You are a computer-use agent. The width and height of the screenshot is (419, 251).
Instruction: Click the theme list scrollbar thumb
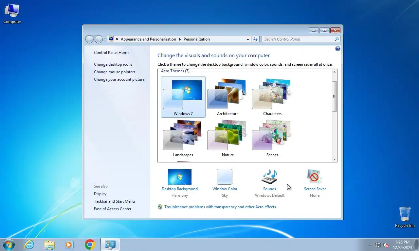(335, 96)
